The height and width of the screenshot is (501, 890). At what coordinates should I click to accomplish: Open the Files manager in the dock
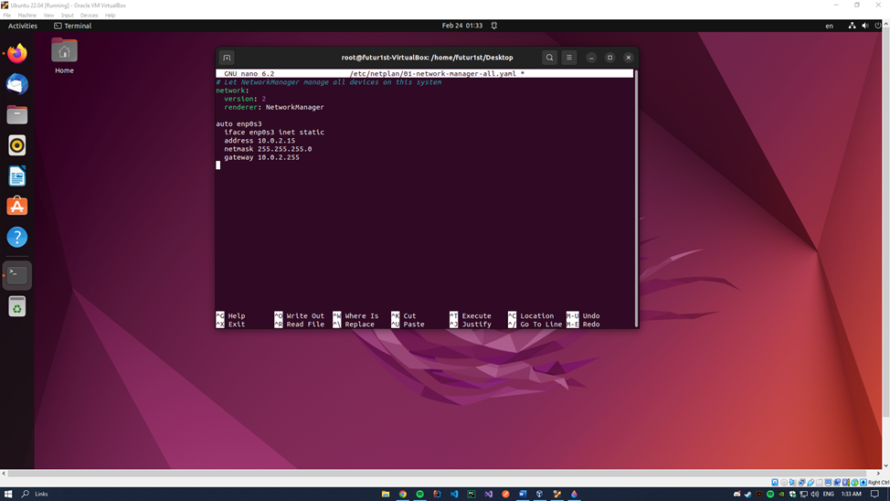click(17, 115)
